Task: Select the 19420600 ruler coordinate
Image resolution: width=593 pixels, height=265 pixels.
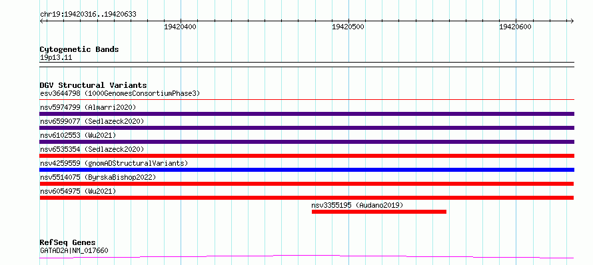Action: pos(516,27)
